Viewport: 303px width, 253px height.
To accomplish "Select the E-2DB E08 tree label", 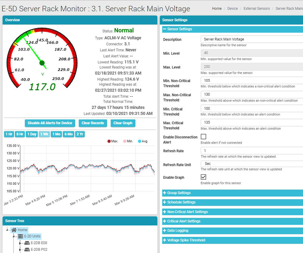I will click(x=39, y=243).
